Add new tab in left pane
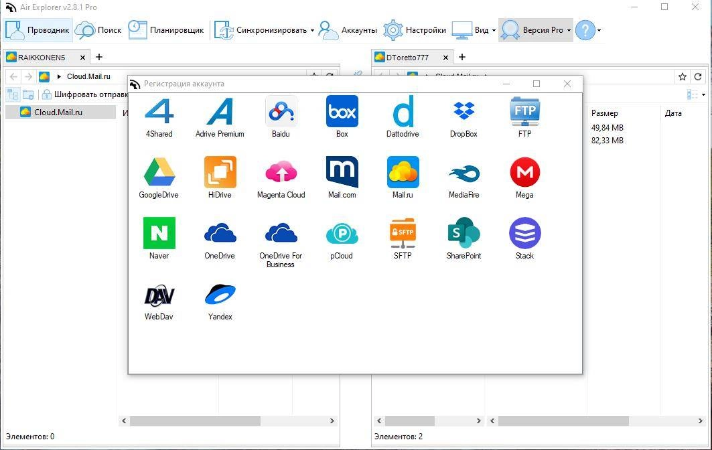The width and height of the screenshot is (712, 450). 99,57
